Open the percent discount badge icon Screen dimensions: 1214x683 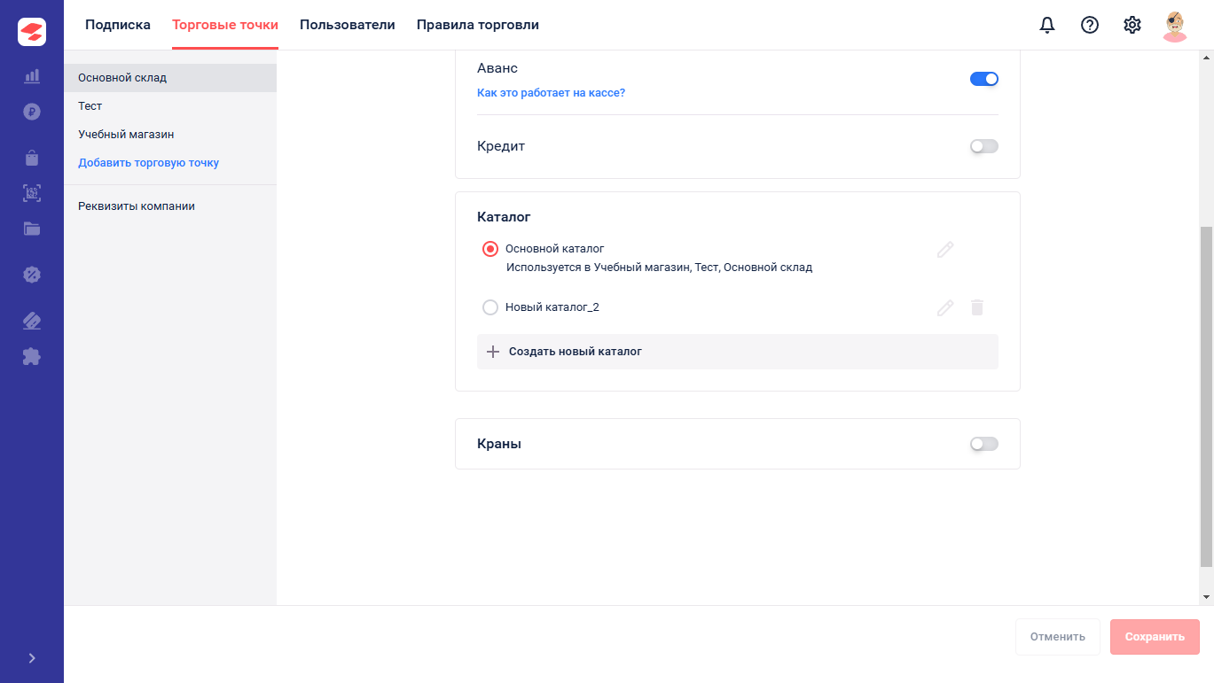coord(32,275)
